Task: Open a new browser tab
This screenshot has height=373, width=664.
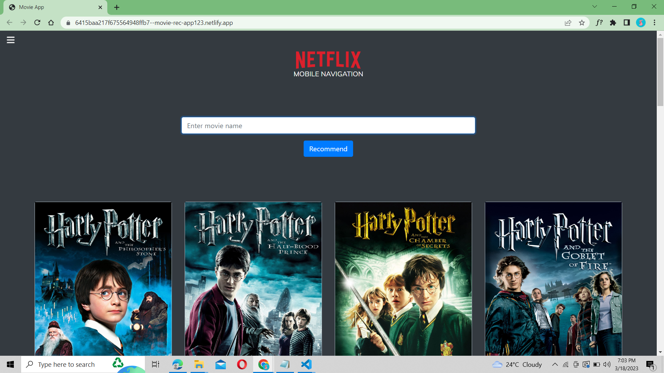Action: tap(117, 7)
